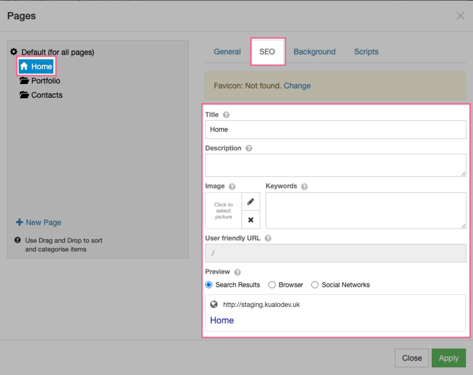473x375 pixels.
Task: Switch to the Scripts tab
Action: pyautogui.click(x=366, y=52)
